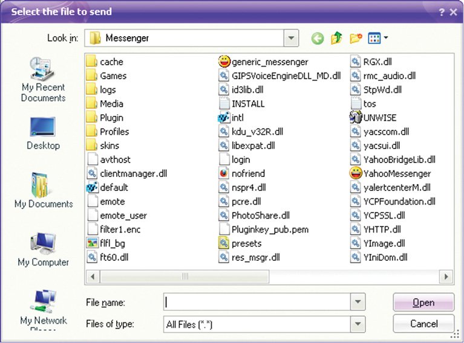Select the UNWISE uninstaller icon
The width and height of the screenshot is (464, 343).
[x=355, y=117]
